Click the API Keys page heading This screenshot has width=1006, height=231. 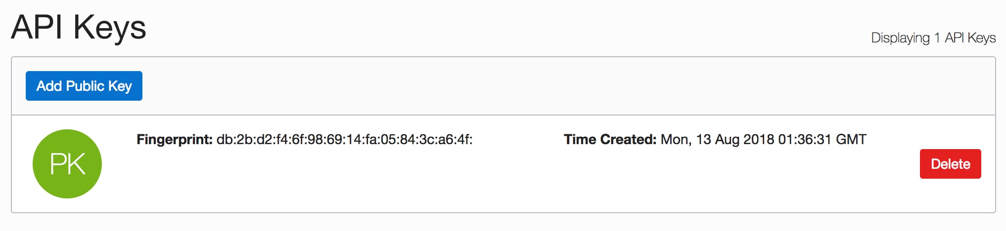pos(79,27)
